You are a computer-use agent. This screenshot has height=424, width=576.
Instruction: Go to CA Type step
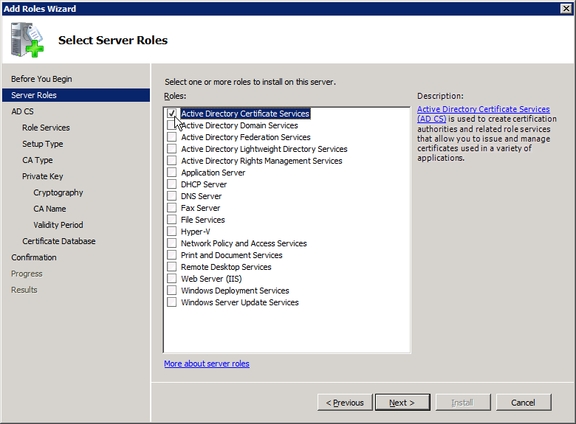click(38, 160)
